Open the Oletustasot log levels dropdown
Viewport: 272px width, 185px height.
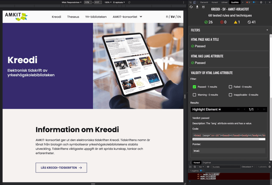[247, 167]
